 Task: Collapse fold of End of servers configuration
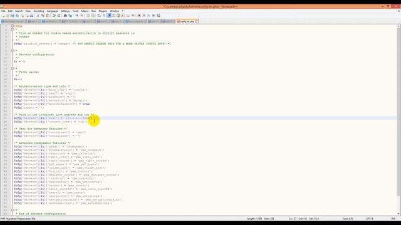point(13,210)
